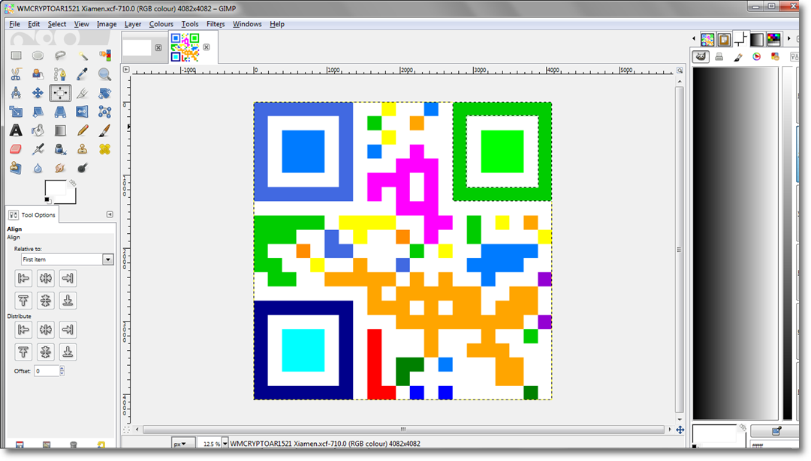Open the Tool Options tab
Image resolution: width=811 pixels, height=461 pixels.
click(x=32, y=214)
